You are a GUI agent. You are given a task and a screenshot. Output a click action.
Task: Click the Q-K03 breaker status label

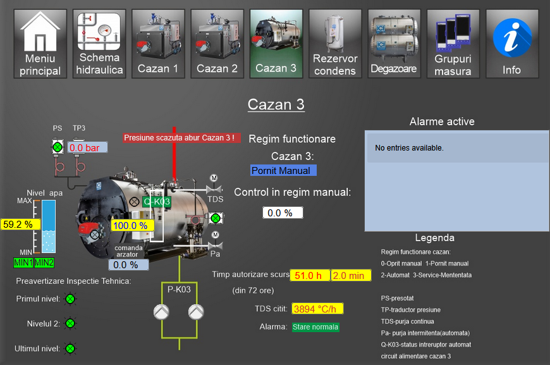(157, 202)
